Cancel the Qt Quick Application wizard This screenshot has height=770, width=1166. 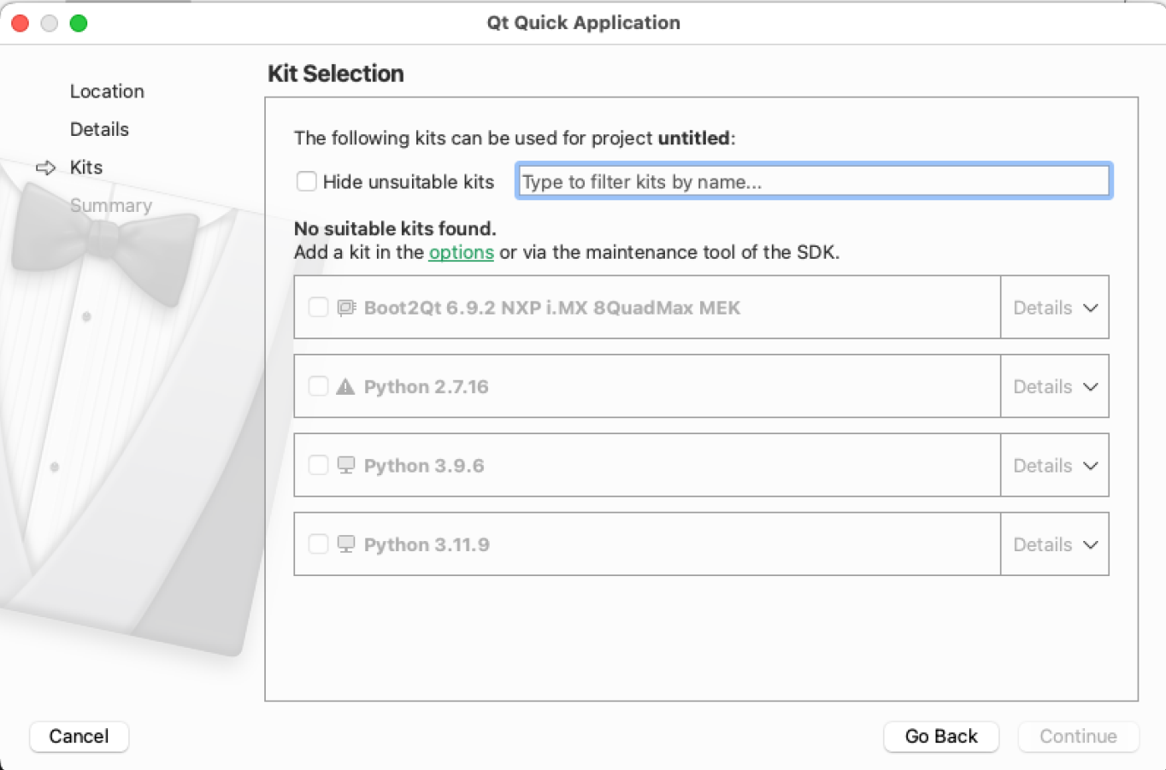click(79, 736)
